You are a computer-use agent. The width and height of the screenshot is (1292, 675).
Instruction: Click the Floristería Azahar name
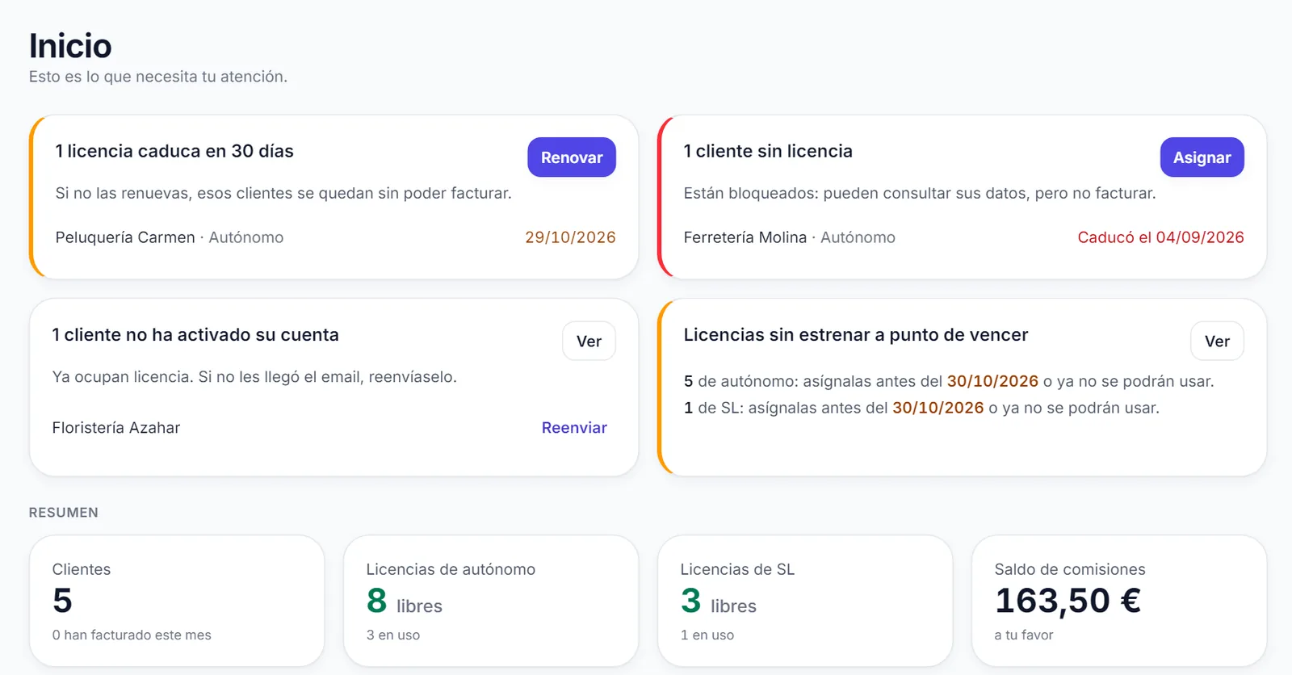tap(116, 428)
